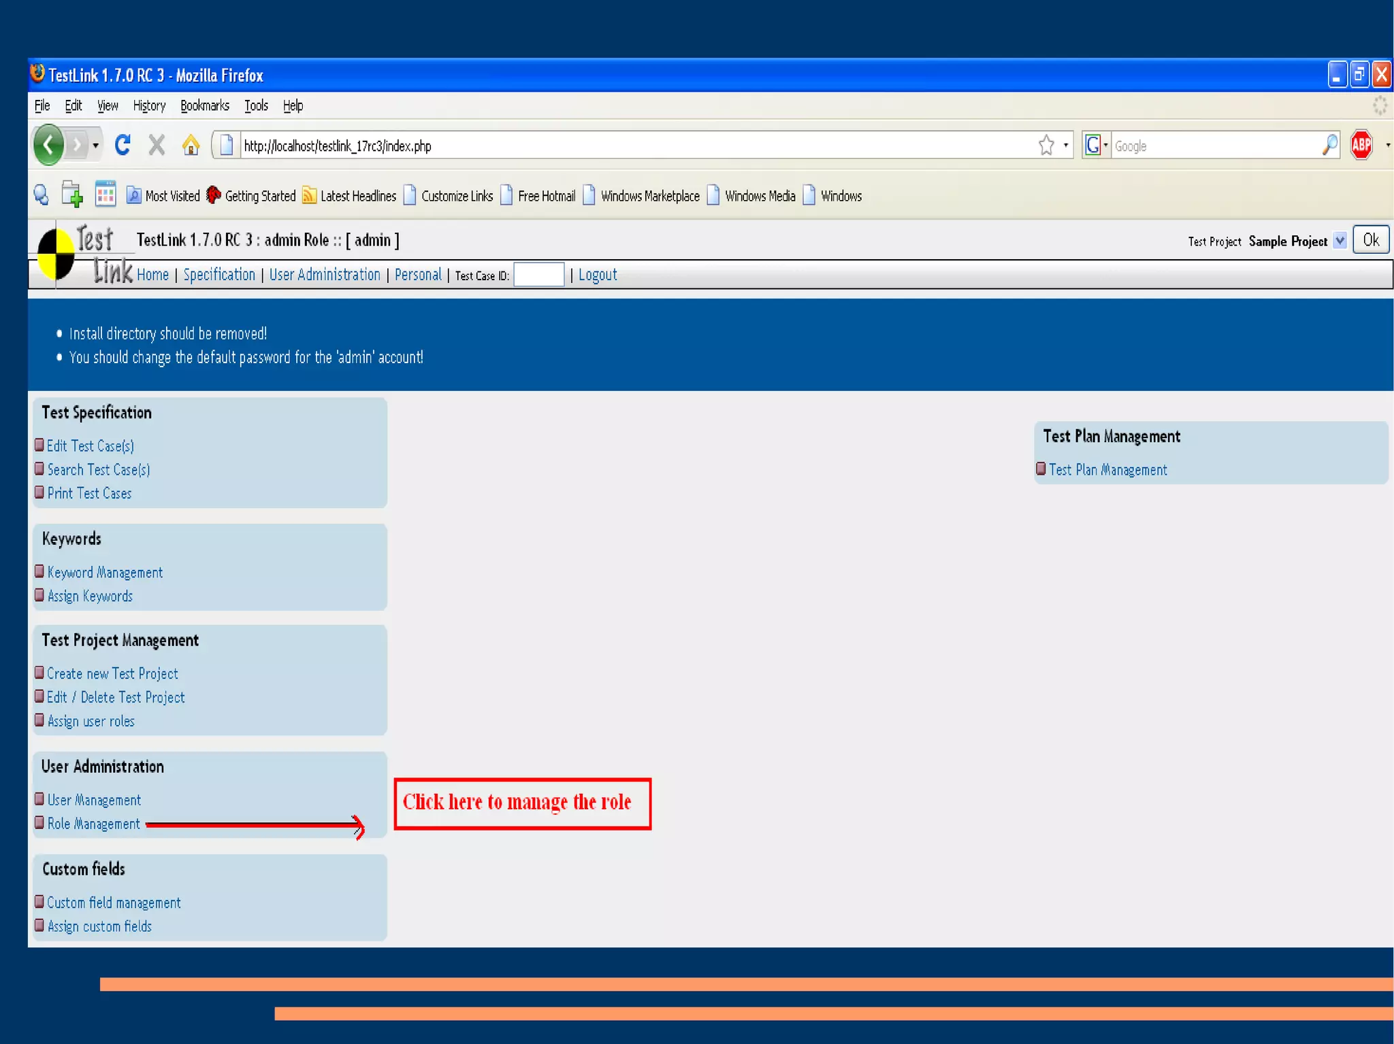Open the Latest Headlines feed bookmark
This screenshot has width=1394, height=1044.
click(349, 196)
